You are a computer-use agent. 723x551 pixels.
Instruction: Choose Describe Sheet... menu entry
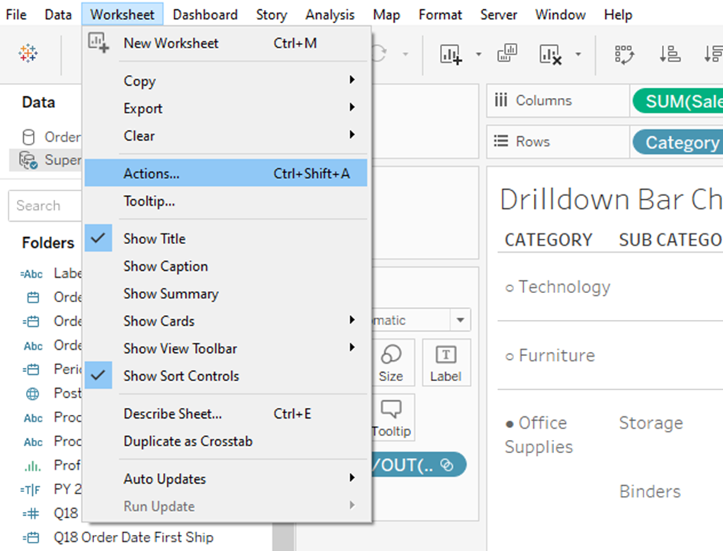point(226,413)
